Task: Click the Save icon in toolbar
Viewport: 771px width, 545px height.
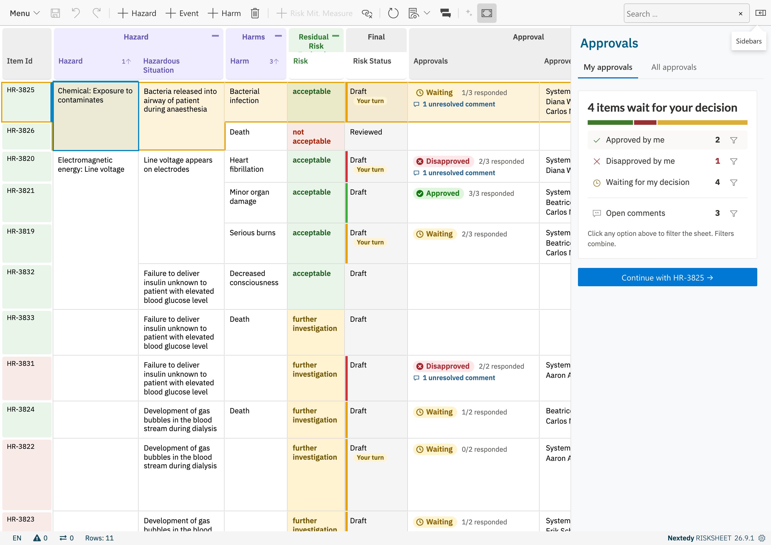Action: tap(55, 13)
